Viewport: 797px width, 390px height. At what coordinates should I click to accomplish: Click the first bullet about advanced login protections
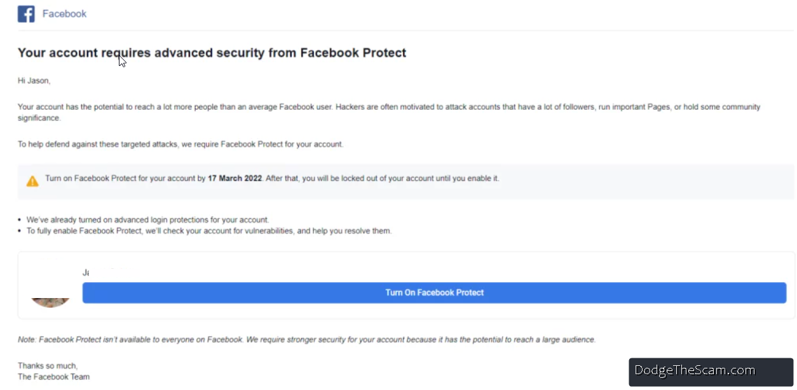pyautogui.click(x=147, y=220)
